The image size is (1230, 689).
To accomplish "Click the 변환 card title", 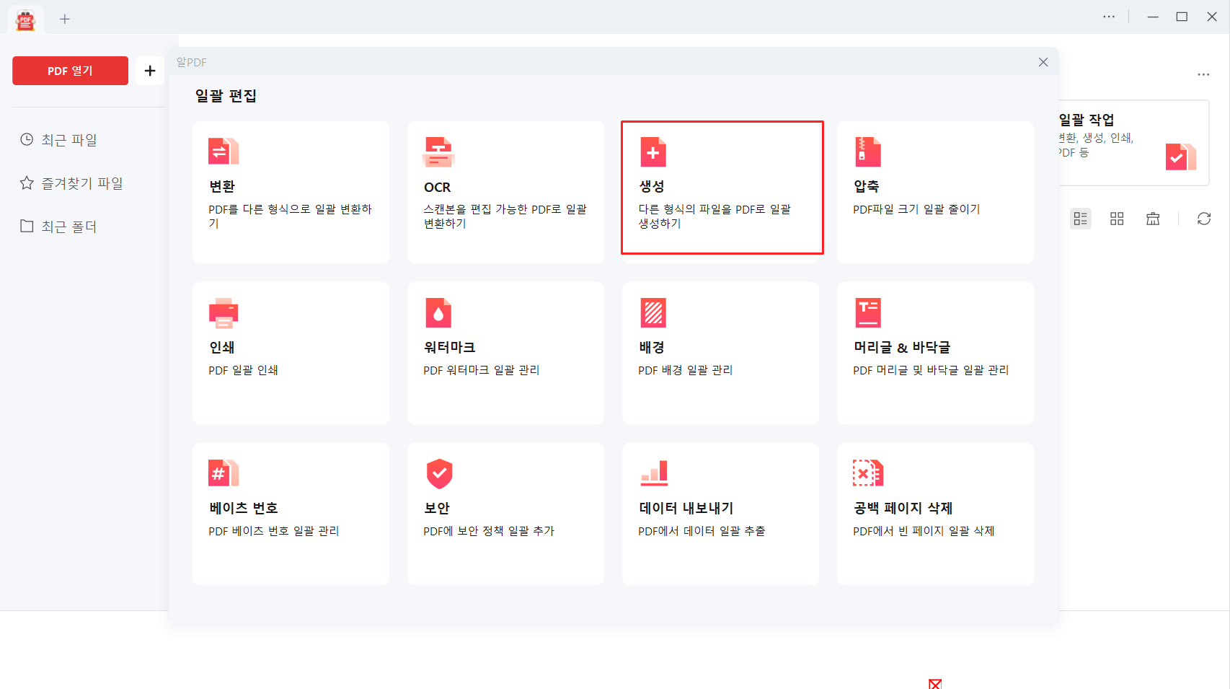I will [222, 186].
